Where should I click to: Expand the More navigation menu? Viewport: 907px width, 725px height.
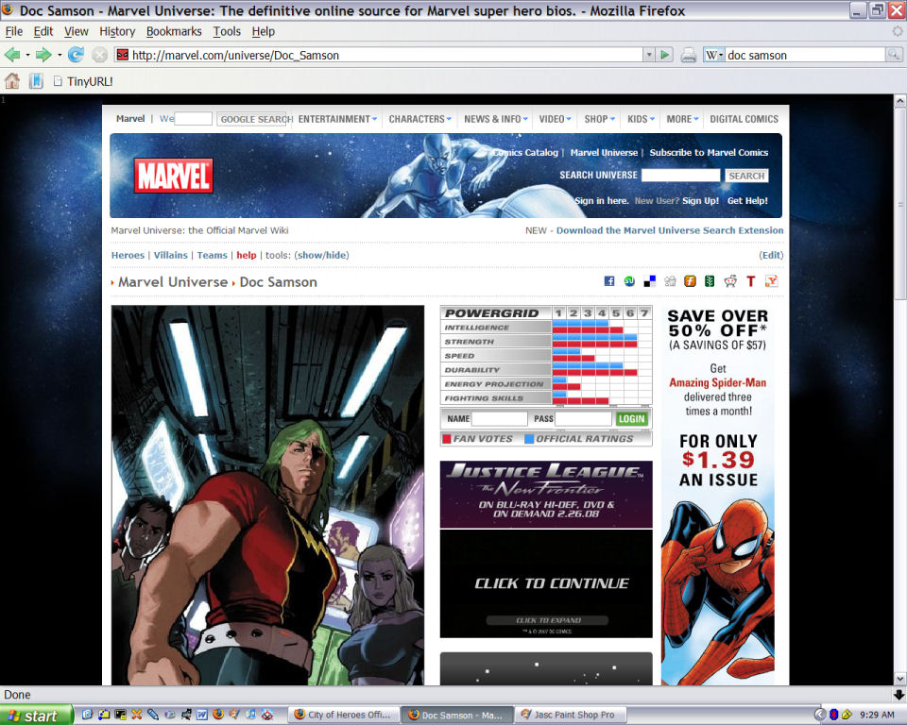click(x=682, y=119)
